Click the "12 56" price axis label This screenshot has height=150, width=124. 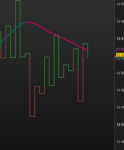point(120,21)
